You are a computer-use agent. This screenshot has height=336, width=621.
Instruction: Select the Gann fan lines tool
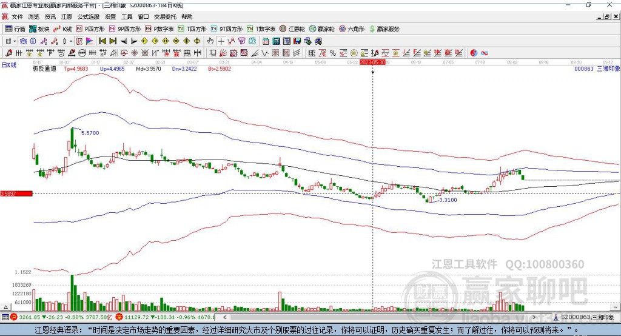pos(223,53)
